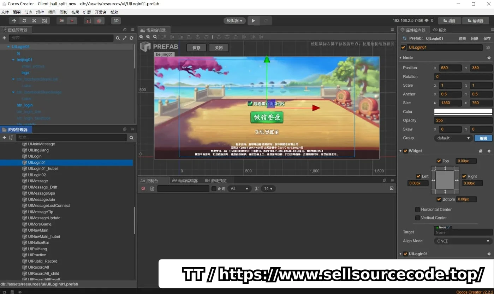Open the console font size dropdown

[x=268, y=189]
